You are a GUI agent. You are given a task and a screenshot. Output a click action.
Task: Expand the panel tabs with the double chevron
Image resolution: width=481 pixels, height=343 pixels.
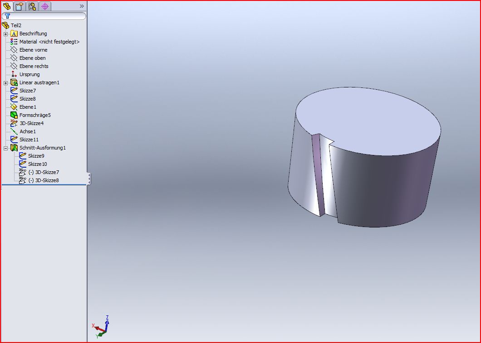pos(82,6)
